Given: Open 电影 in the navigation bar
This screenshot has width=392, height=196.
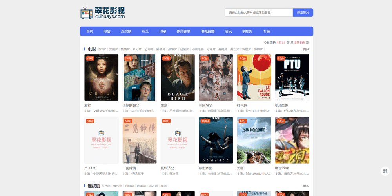Looking at the screenshot, I should click(107, 31).
